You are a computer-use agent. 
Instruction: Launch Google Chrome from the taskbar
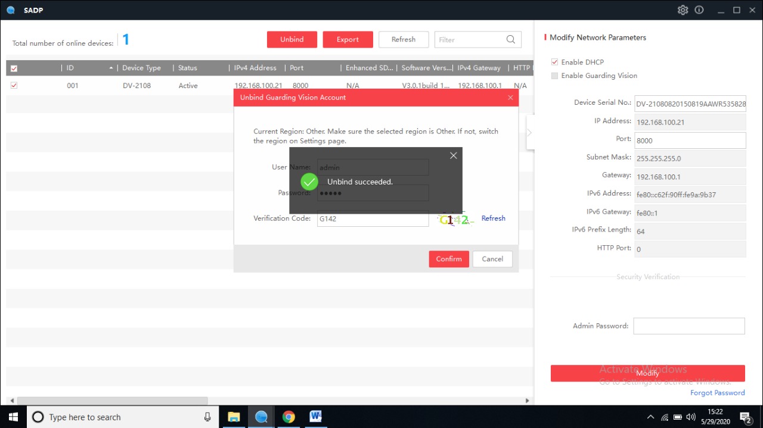(x=289, y=417)
